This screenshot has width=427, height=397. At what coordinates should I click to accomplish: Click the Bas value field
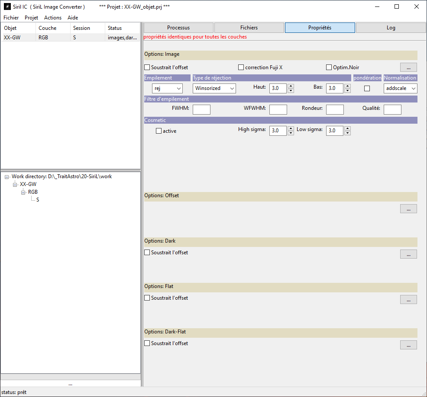[335, 88]
